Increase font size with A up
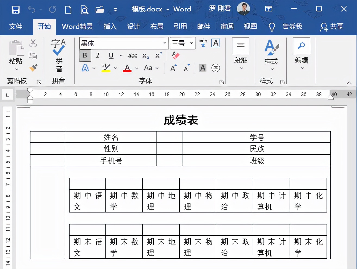 coord(173,68)
